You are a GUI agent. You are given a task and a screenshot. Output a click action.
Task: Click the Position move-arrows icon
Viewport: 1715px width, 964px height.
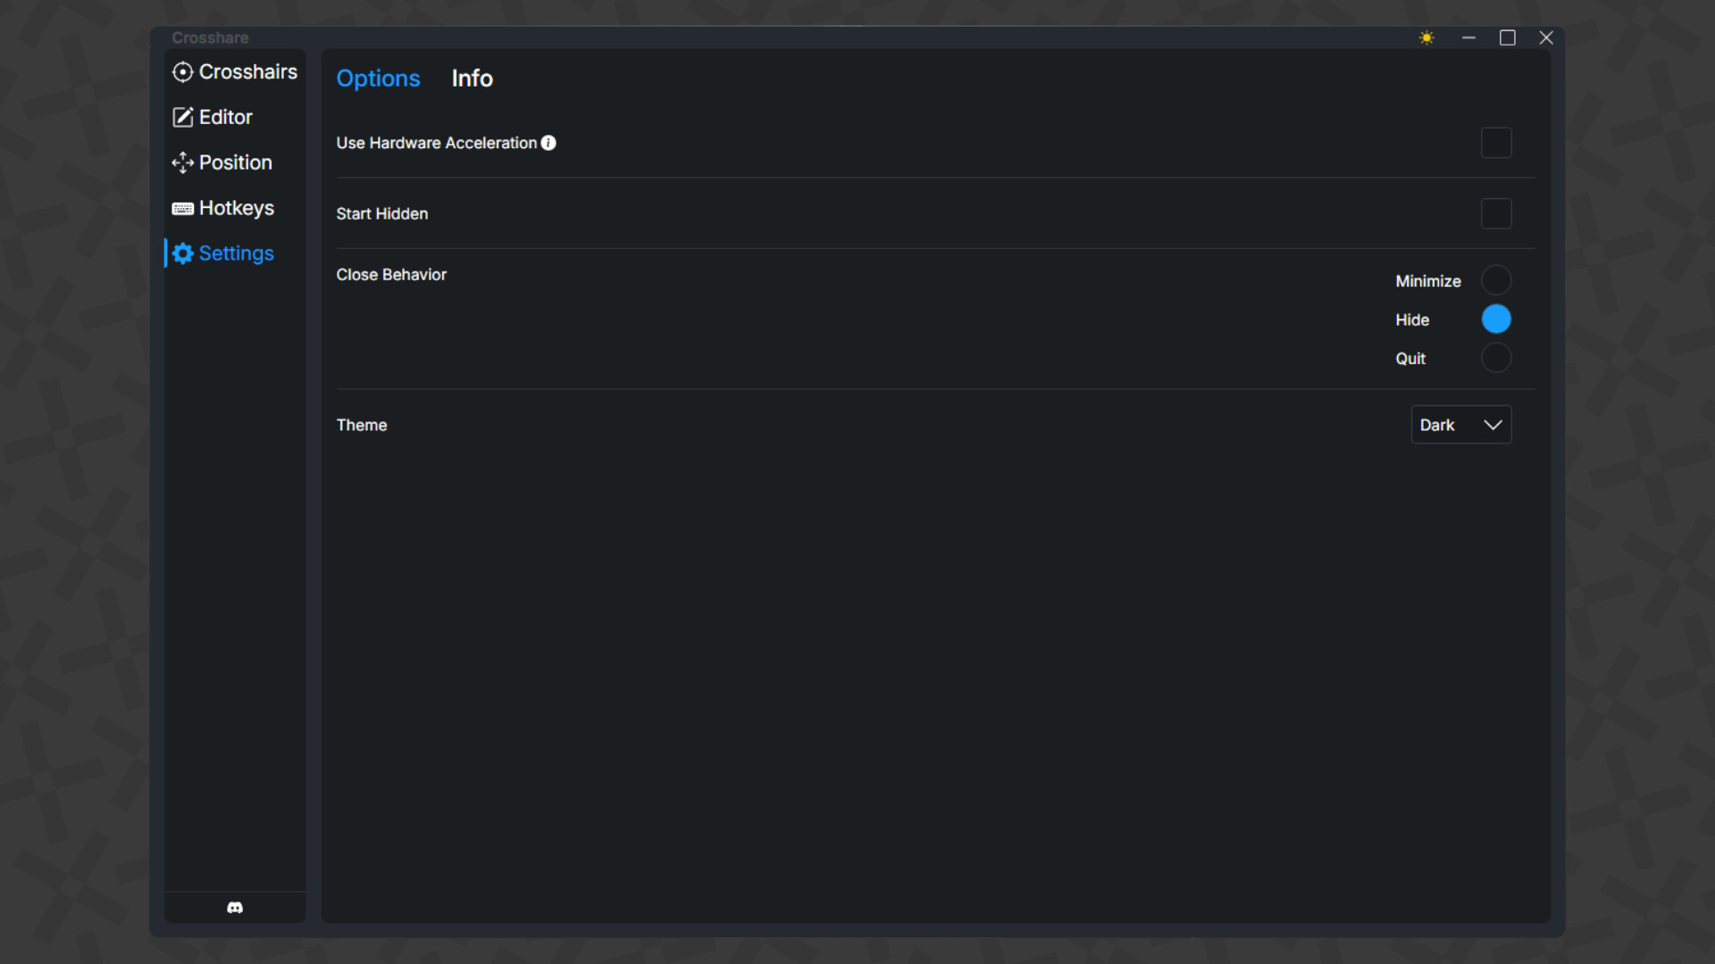pyautogui.click(x=182, y=162)
